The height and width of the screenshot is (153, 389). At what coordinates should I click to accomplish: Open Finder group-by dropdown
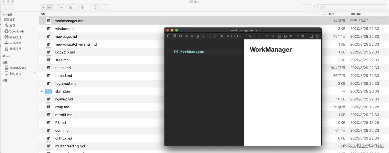pos(72,7)
